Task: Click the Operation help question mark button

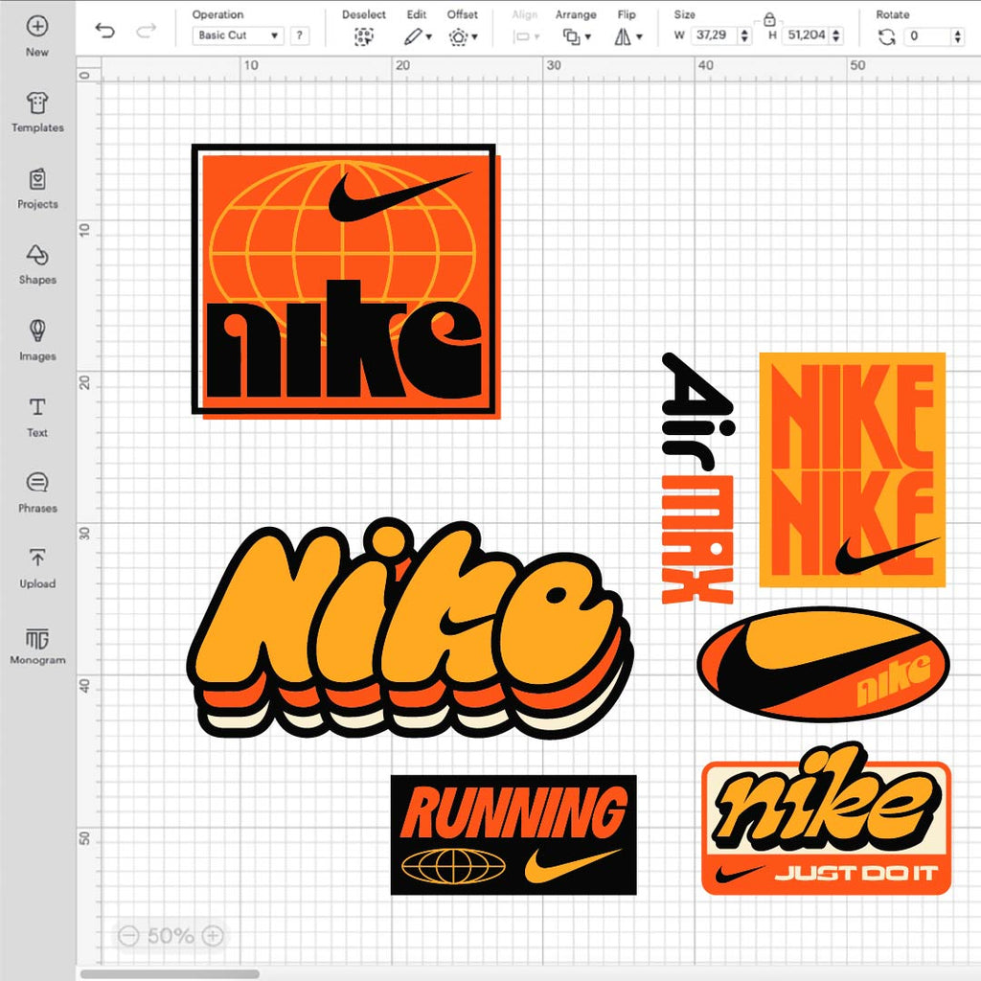Action: pos(300,35)
